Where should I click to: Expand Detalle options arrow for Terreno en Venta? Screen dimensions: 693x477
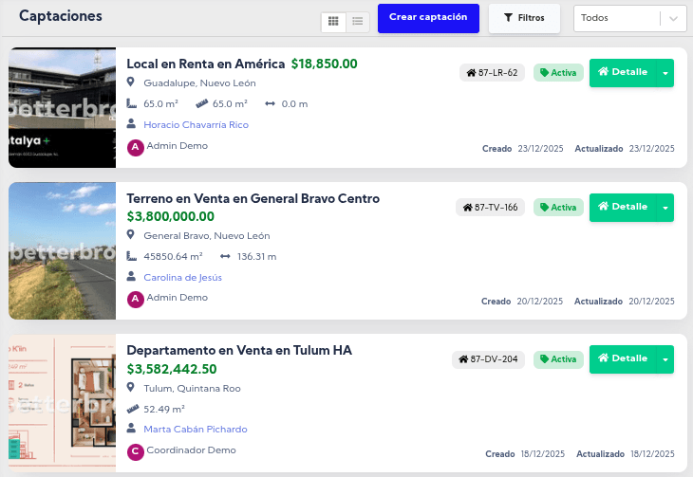coord(665,208)
